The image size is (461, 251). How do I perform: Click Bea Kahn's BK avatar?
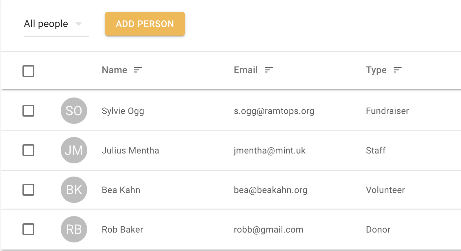tap(74, 190)
